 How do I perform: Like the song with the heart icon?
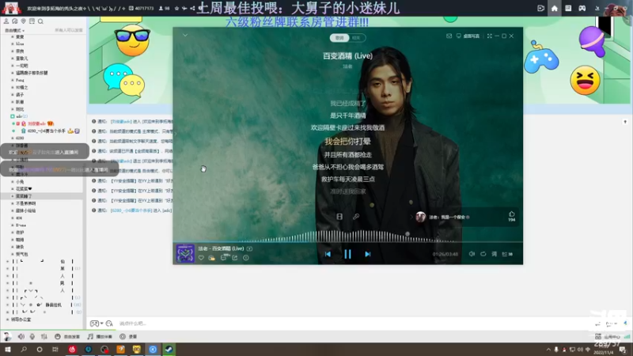tap(201, 258)
